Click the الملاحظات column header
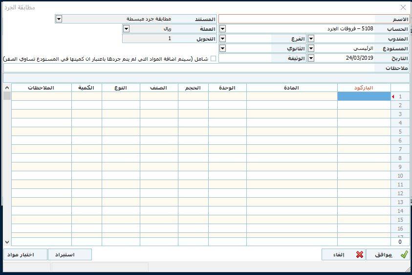This screenshot has width=412, height=275. tap(41, 88)
